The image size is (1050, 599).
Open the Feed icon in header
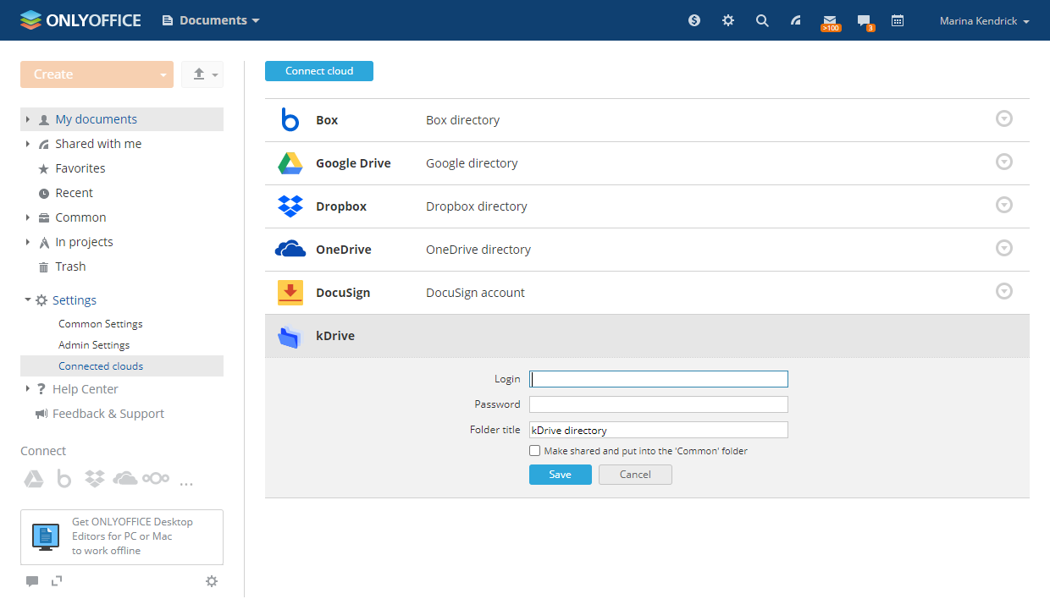(x=796, y=20)
